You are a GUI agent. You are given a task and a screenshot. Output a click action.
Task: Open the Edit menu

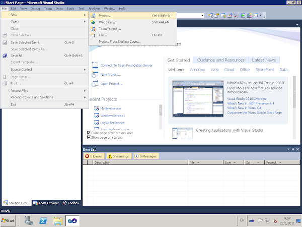[13, 9]
